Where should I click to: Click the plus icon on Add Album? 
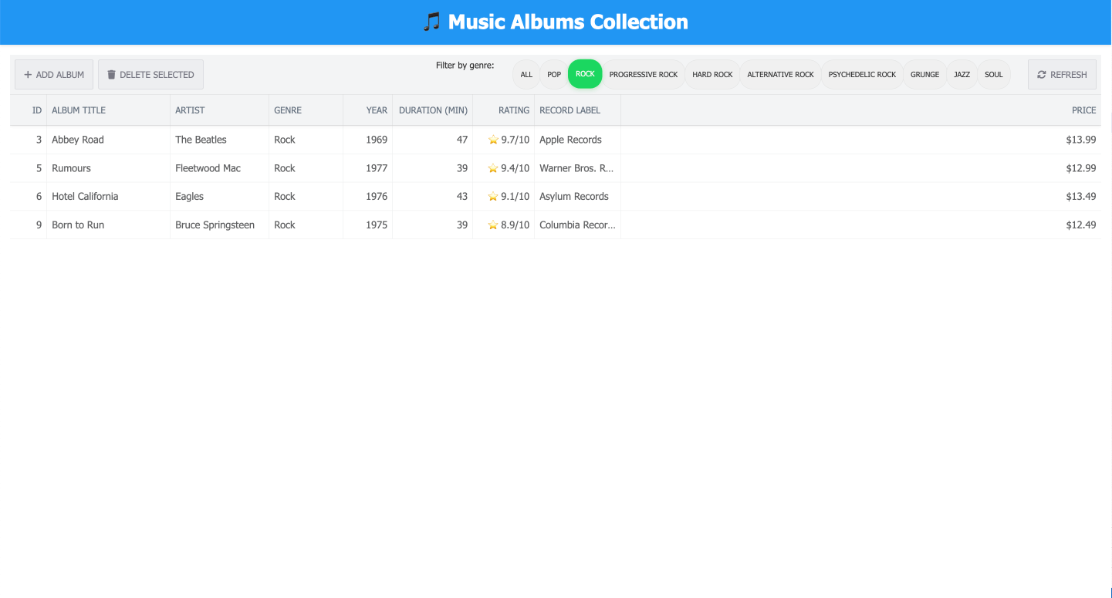click(x=28, y=75)
